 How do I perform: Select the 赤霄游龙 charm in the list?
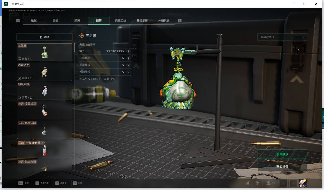[44, 71]
